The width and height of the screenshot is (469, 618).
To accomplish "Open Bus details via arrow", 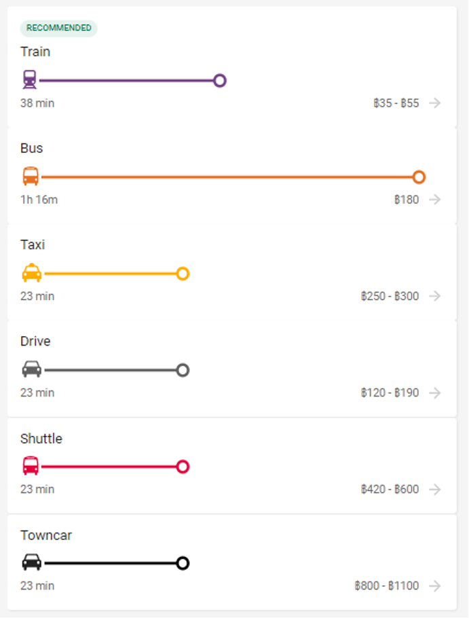I will click(435, 200).
